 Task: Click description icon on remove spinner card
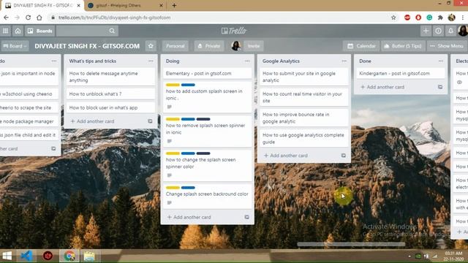(169, 141)
